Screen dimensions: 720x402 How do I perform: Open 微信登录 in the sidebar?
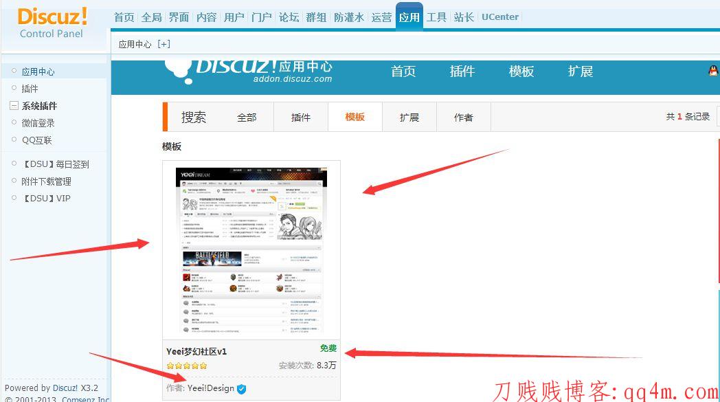[38, 123]
